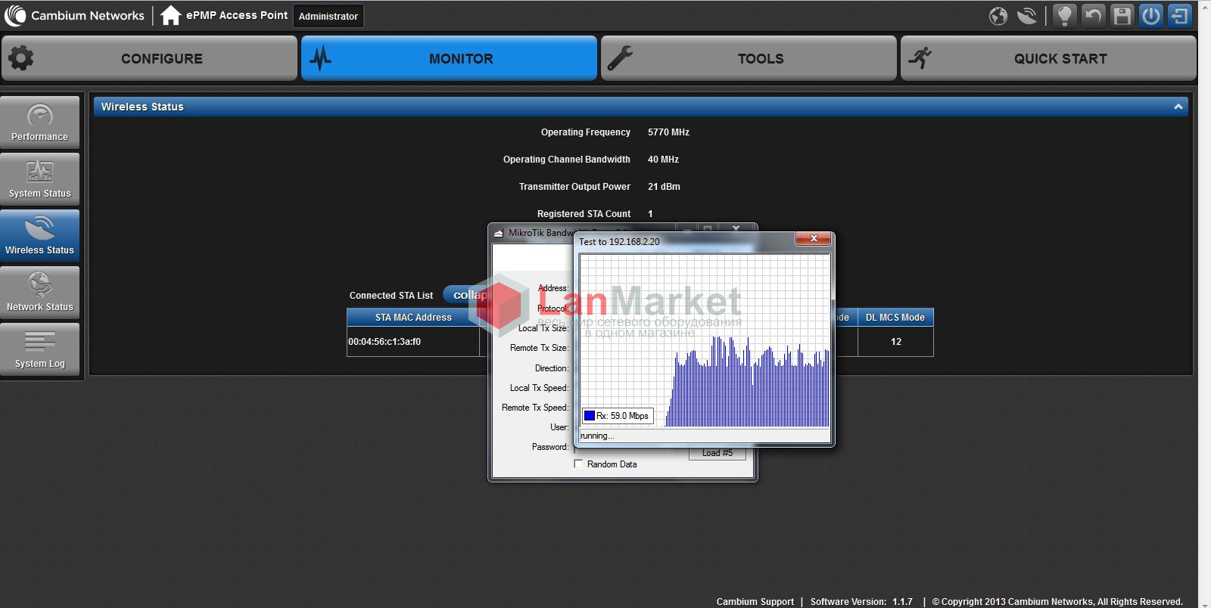This screenshot has height=608, width=1211.
Task: Collapse the Connected STA List
Action: tap(465, 295)
